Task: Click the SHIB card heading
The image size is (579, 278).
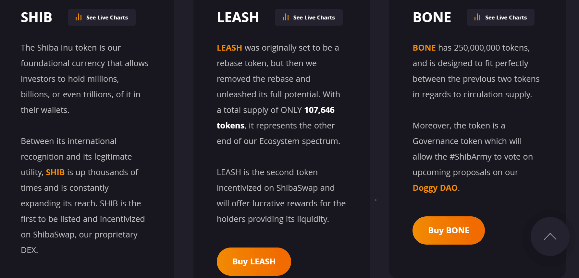Action: pos(36,18)
